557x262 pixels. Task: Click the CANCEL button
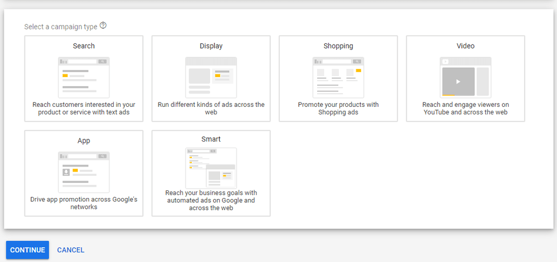(x=71, y=250)
